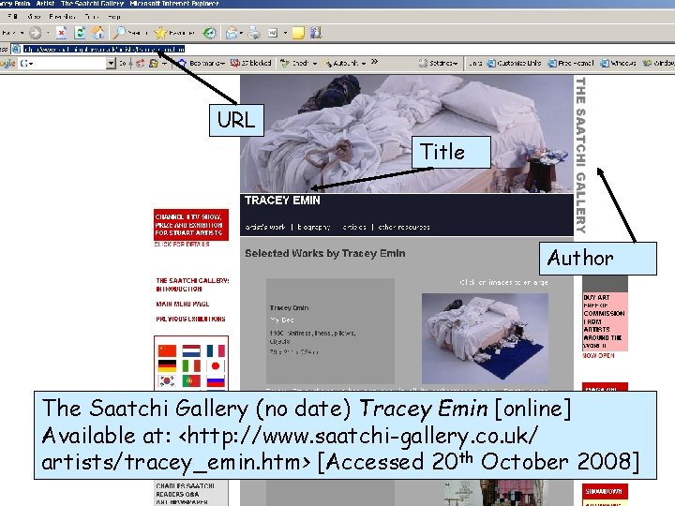Click the Google toolbar Bookmarks star
675x506 pixels.
182,64
